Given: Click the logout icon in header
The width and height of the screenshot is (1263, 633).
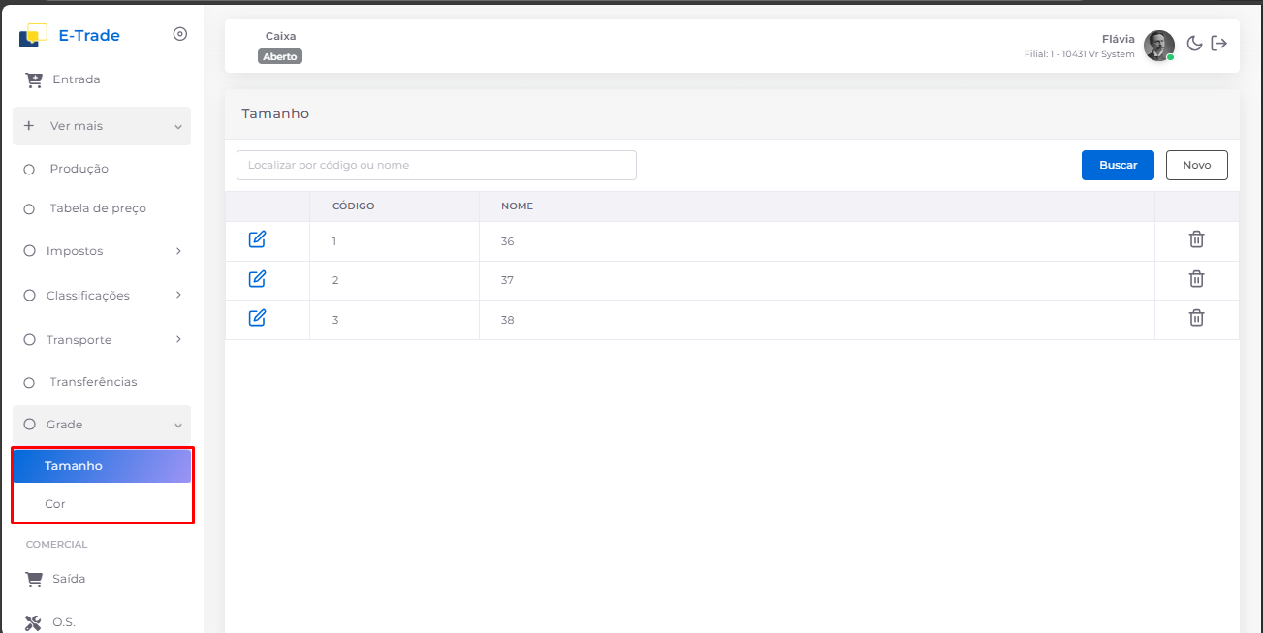Looking at the screenshot, I should click(1219, 44).
